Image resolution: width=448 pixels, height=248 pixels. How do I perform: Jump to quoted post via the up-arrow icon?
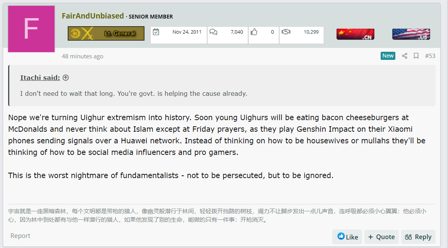pyautogui.click(x=66, y=78)
